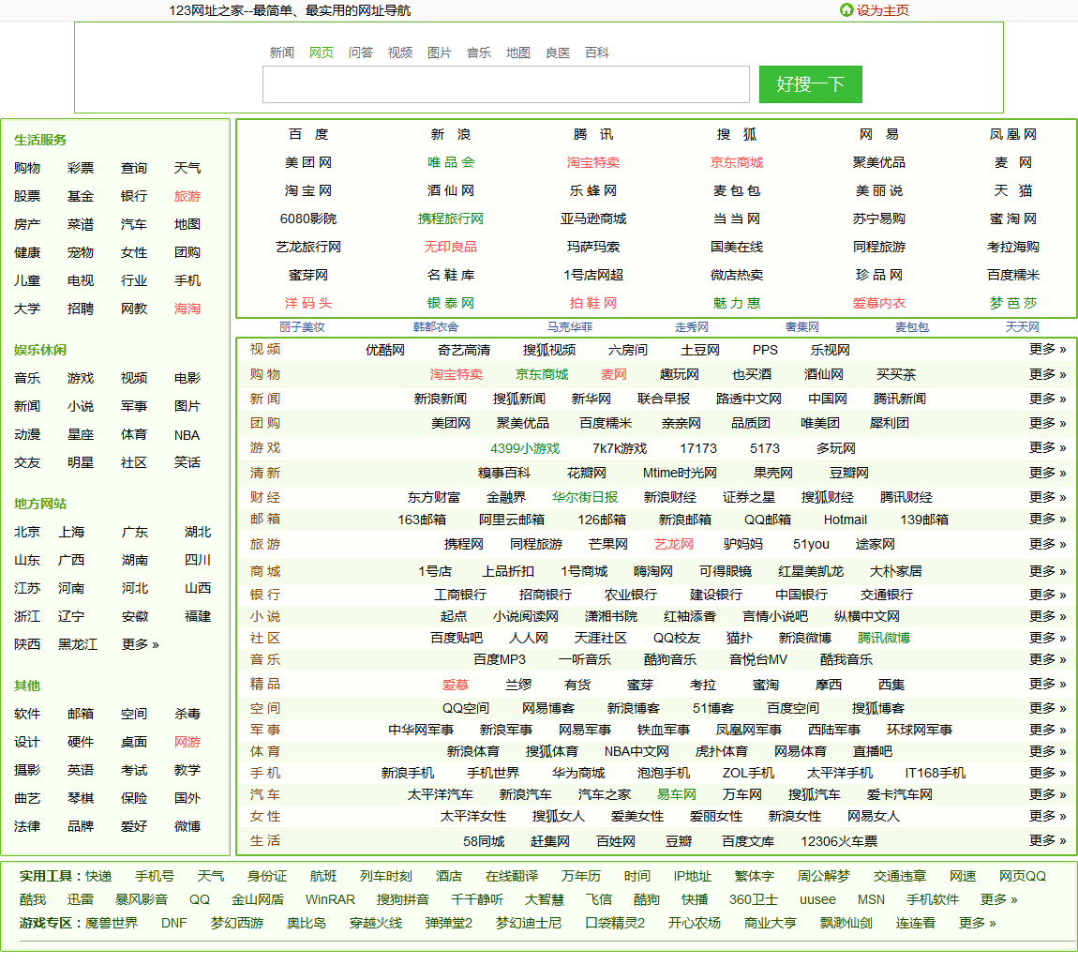This screenshot has width=1078, height=980.
Task: Expand 更多 under 地方网站
Action: tap(141, 644)
